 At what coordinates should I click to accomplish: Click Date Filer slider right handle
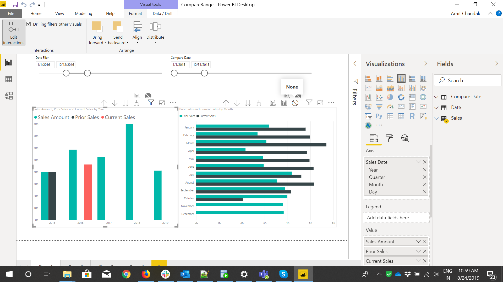[x=88, y=73]
